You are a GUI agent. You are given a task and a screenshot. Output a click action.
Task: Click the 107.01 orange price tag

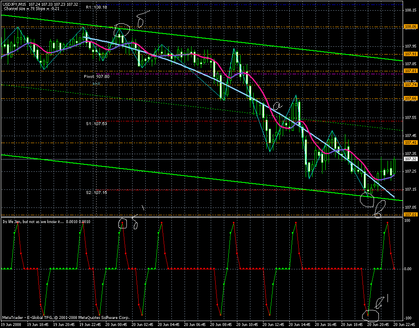pyautogui.click(x=410, y=214)
